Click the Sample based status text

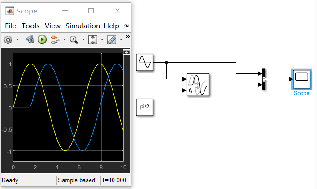click(76, 180)
